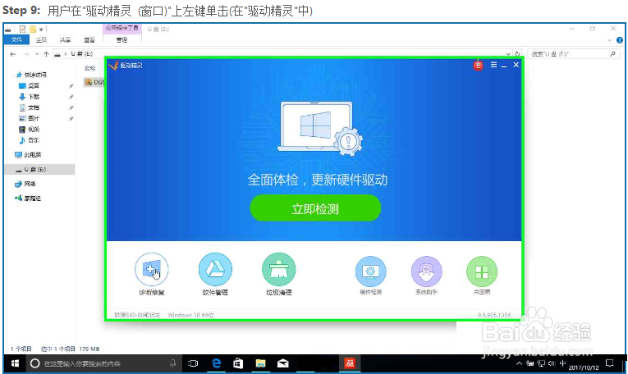This screenshot has height=374, width=628.
Task: Open the 诊断修复 tool icon
Action: tap(151, 269)
